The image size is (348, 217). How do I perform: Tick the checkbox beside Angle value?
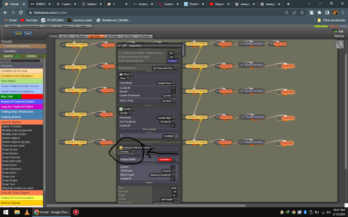click(x=179, y=196)
